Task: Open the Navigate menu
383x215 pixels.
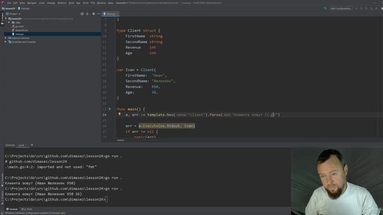Action: (x=32, y=3)
